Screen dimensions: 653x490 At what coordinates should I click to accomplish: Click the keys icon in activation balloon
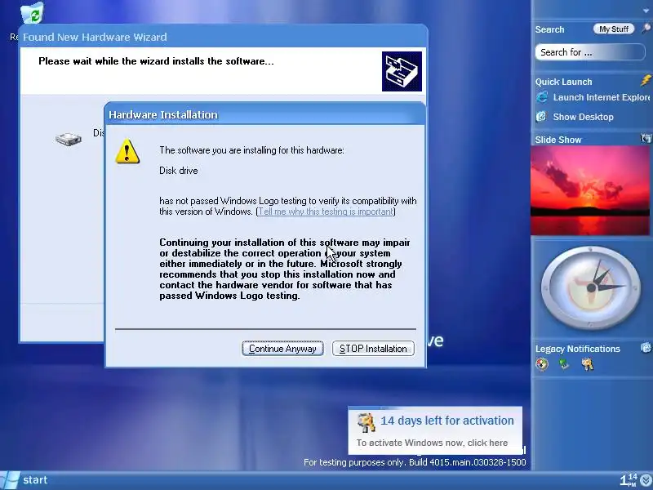(x=366, y=422)
